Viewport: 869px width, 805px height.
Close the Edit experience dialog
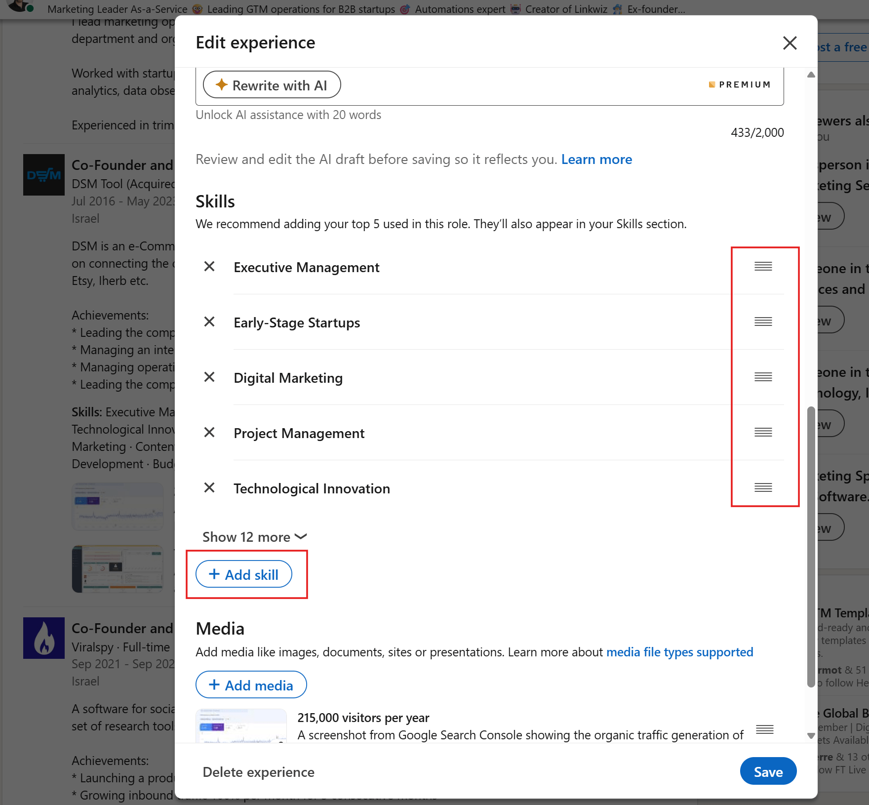[x=790, y=43]
